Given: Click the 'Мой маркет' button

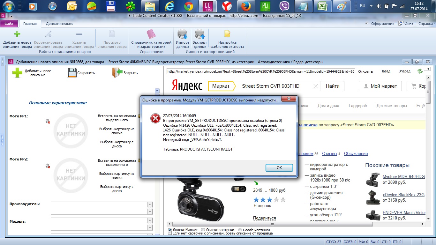Looking at the screenshot, I should (380, 86).
